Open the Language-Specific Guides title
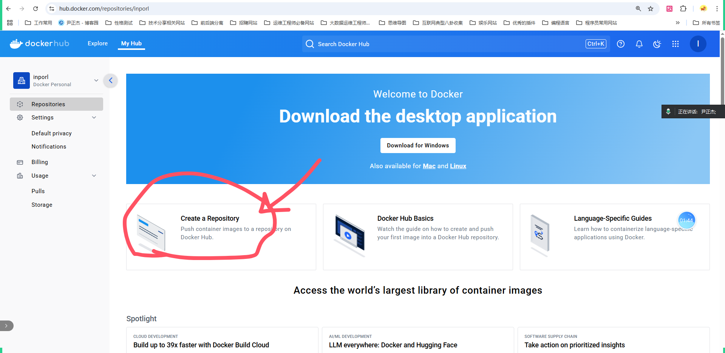 pos(613,218)
